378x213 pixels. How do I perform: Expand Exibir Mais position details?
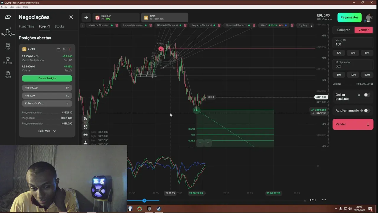click(47, 131)
